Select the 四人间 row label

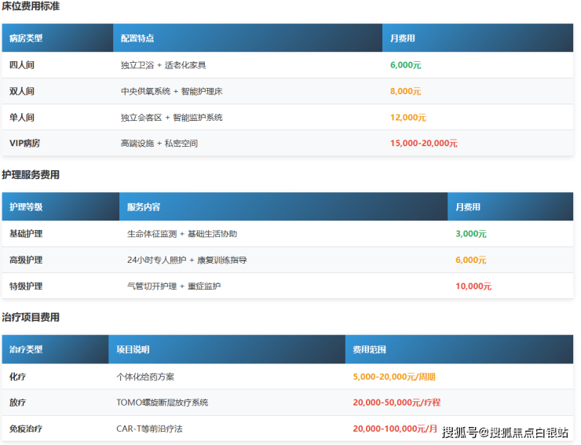[22, 65]
